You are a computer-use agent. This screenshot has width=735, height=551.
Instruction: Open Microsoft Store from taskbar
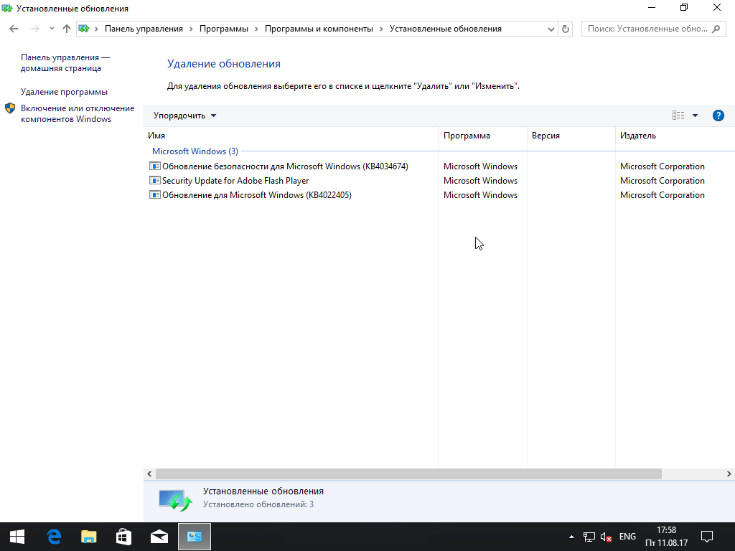click(123, 537)
